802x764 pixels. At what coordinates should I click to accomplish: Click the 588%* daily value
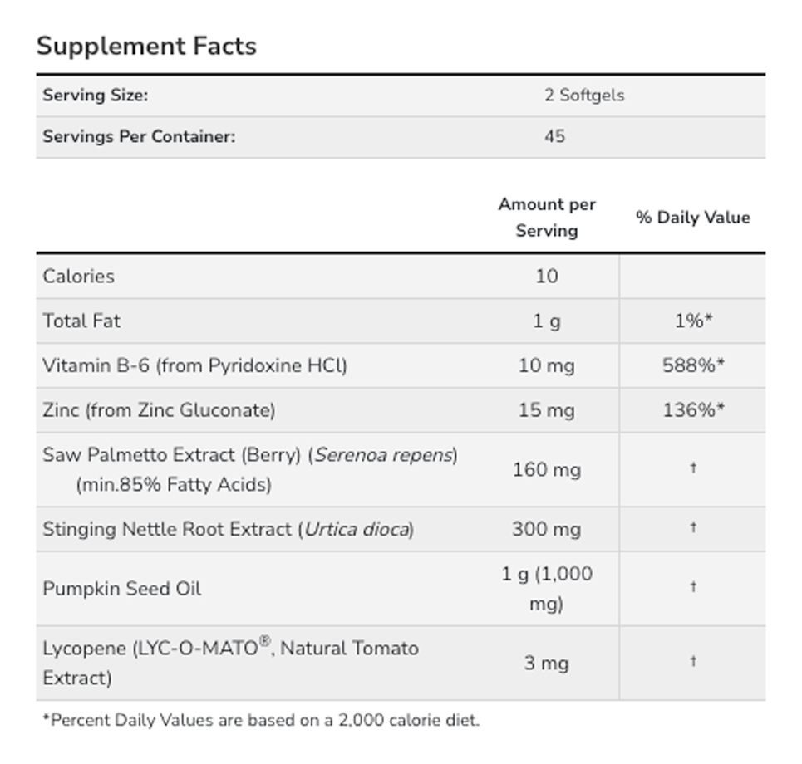[693, 365]
